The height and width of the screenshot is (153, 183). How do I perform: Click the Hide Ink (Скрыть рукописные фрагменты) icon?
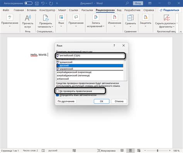pyautogui.click(x=166, y=18)
